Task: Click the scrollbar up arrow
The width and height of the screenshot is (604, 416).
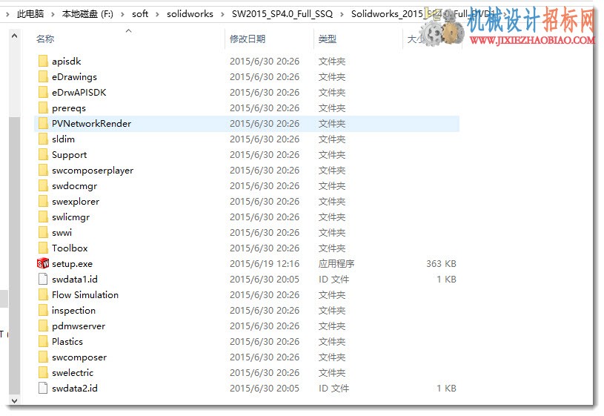Action: (x=15, y=36)
